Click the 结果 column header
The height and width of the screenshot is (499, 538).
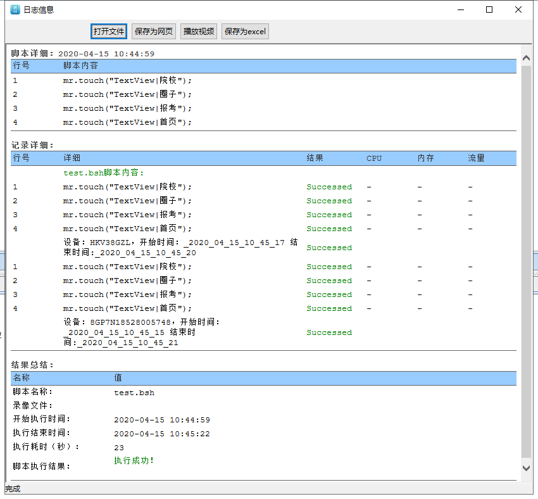click(315, 158)
